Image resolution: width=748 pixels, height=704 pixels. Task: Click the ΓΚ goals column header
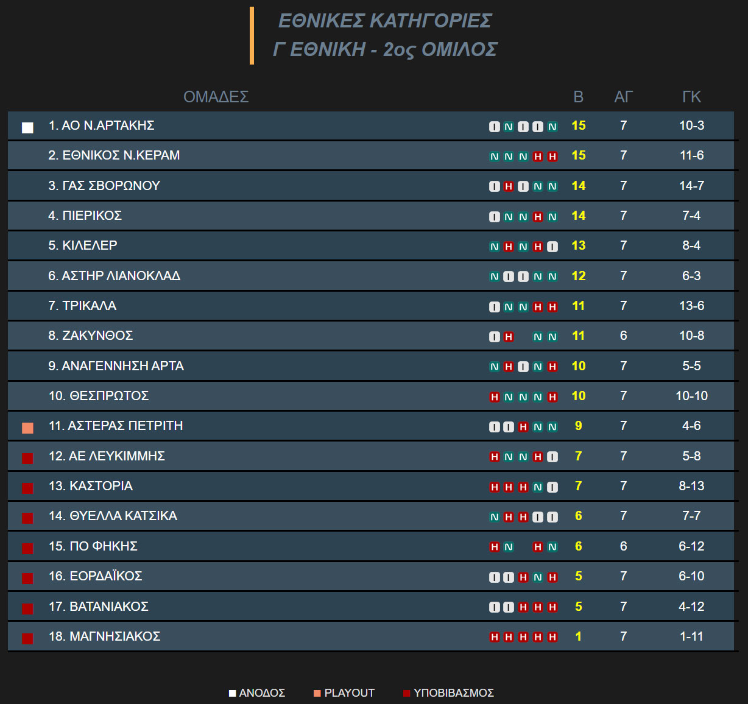692,97
